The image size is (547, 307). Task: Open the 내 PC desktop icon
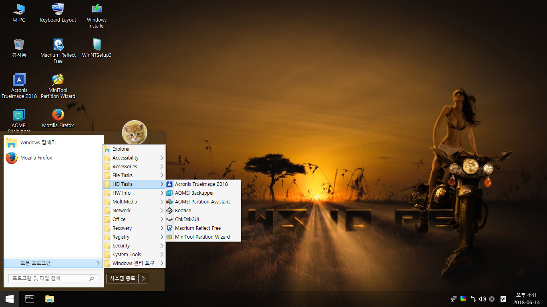pos(19,13)
